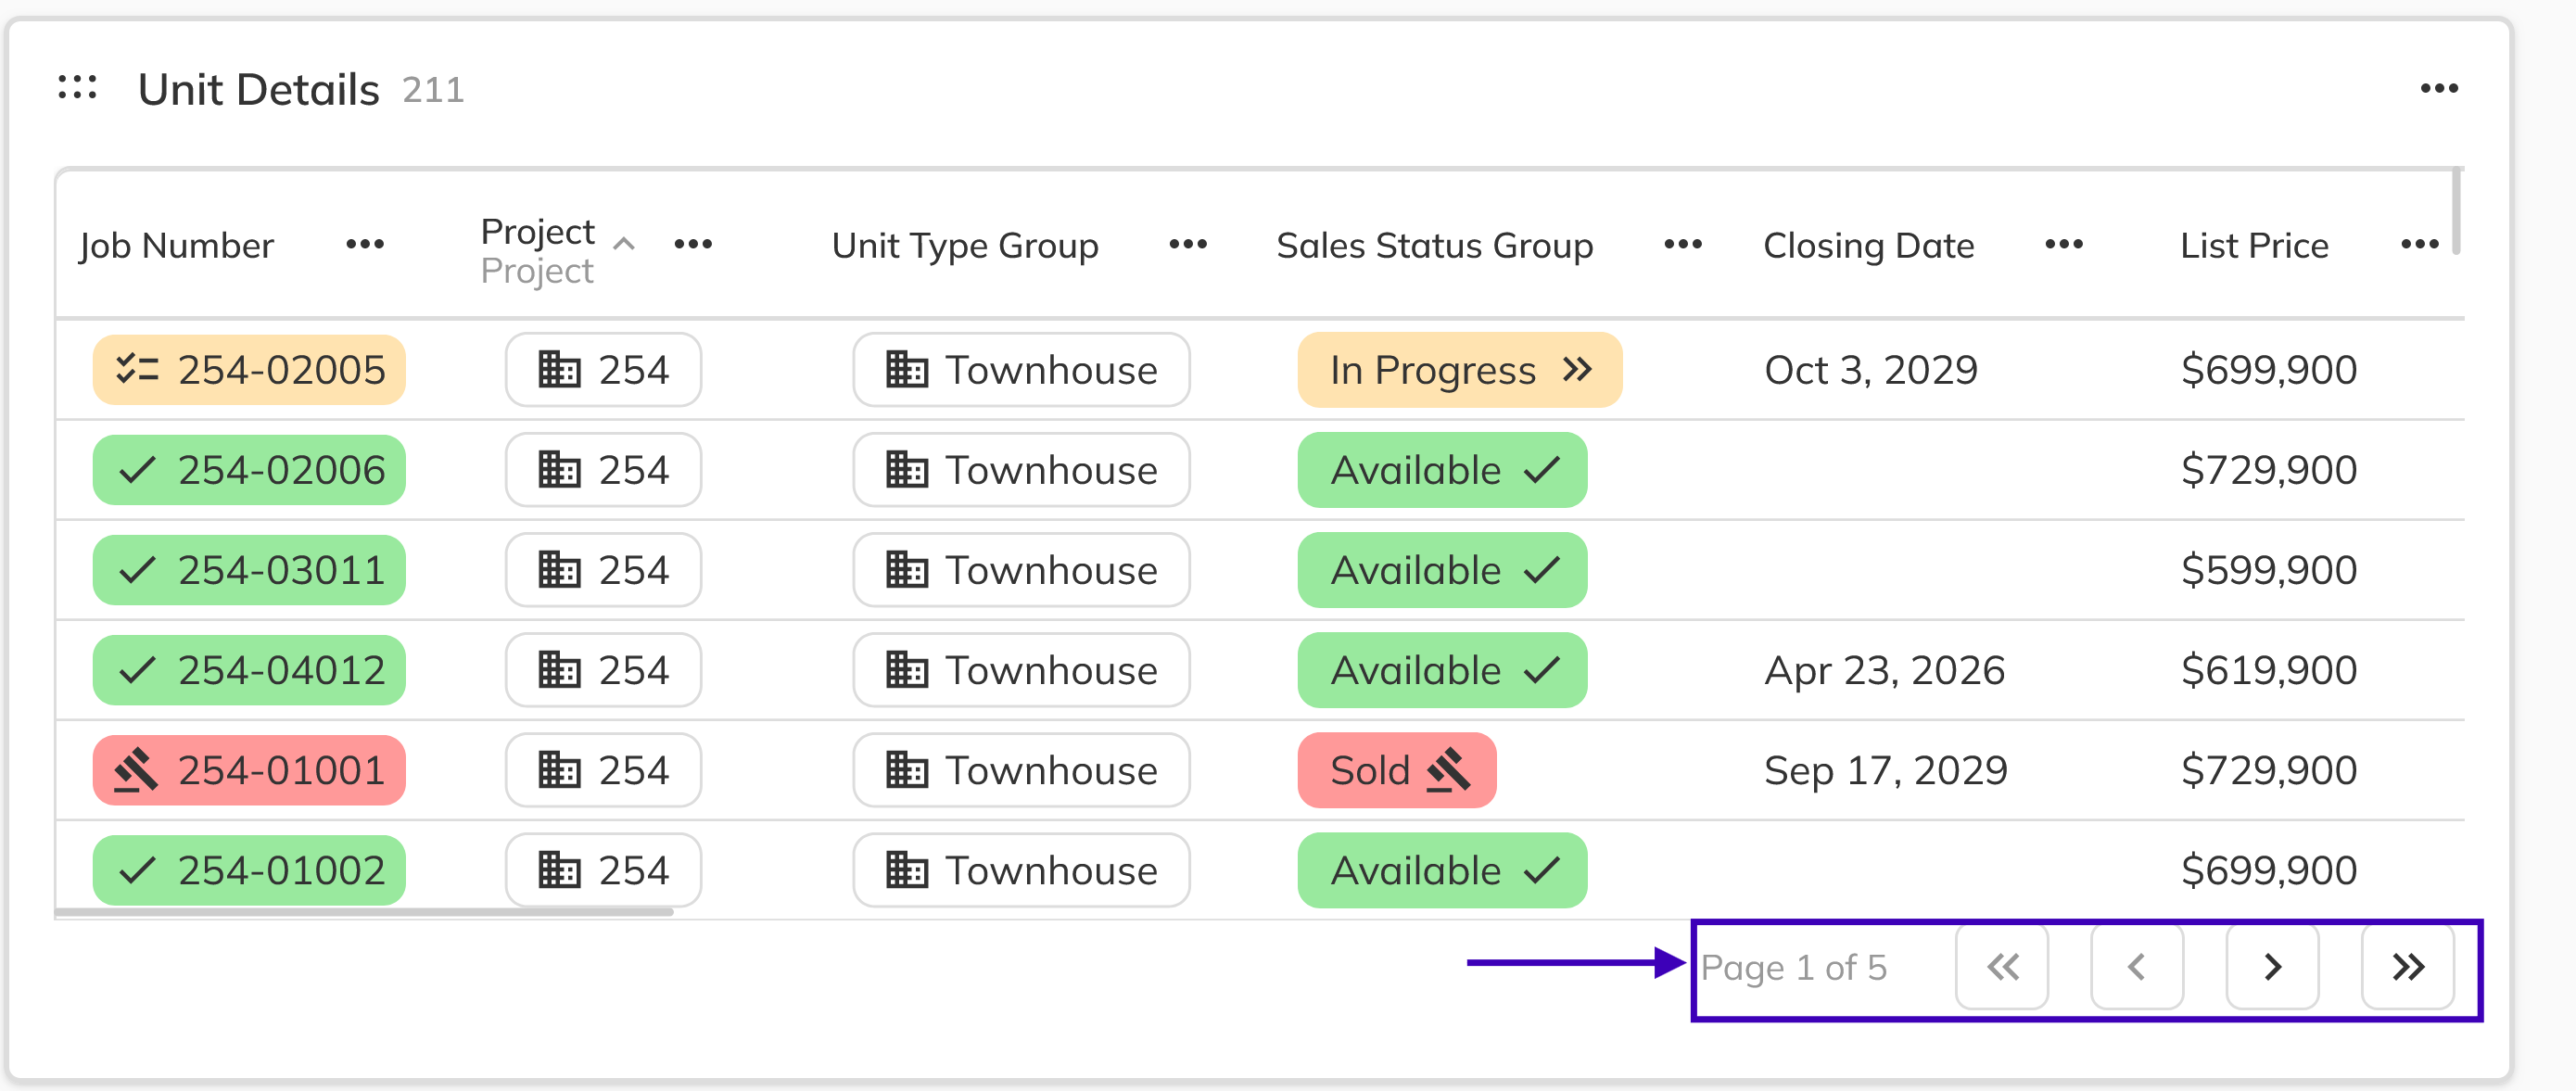Go to the next page
This screenshot has width=2576, height=1091.
click(2272, 967)
